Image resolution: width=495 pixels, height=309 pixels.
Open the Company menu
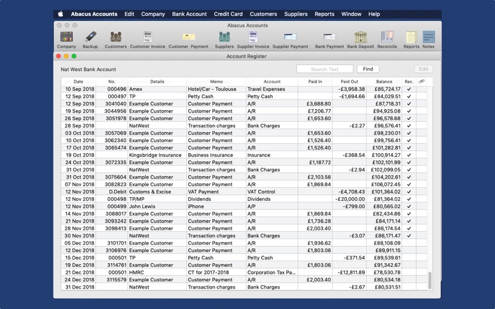(153, 14)
